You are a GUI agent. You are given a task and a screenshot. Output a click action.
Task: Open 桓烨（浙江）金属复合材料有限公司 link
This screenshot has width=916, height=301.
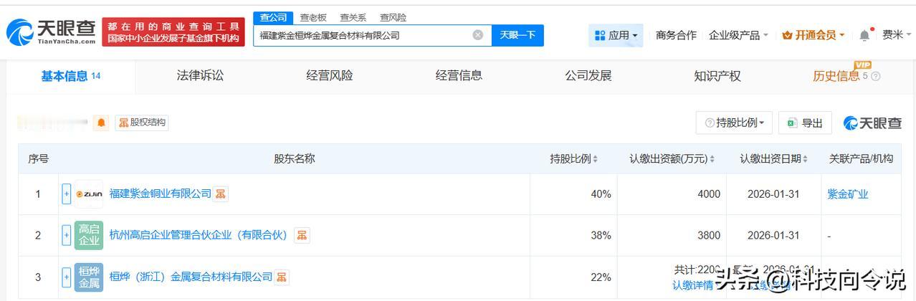(x=191, y=277)
